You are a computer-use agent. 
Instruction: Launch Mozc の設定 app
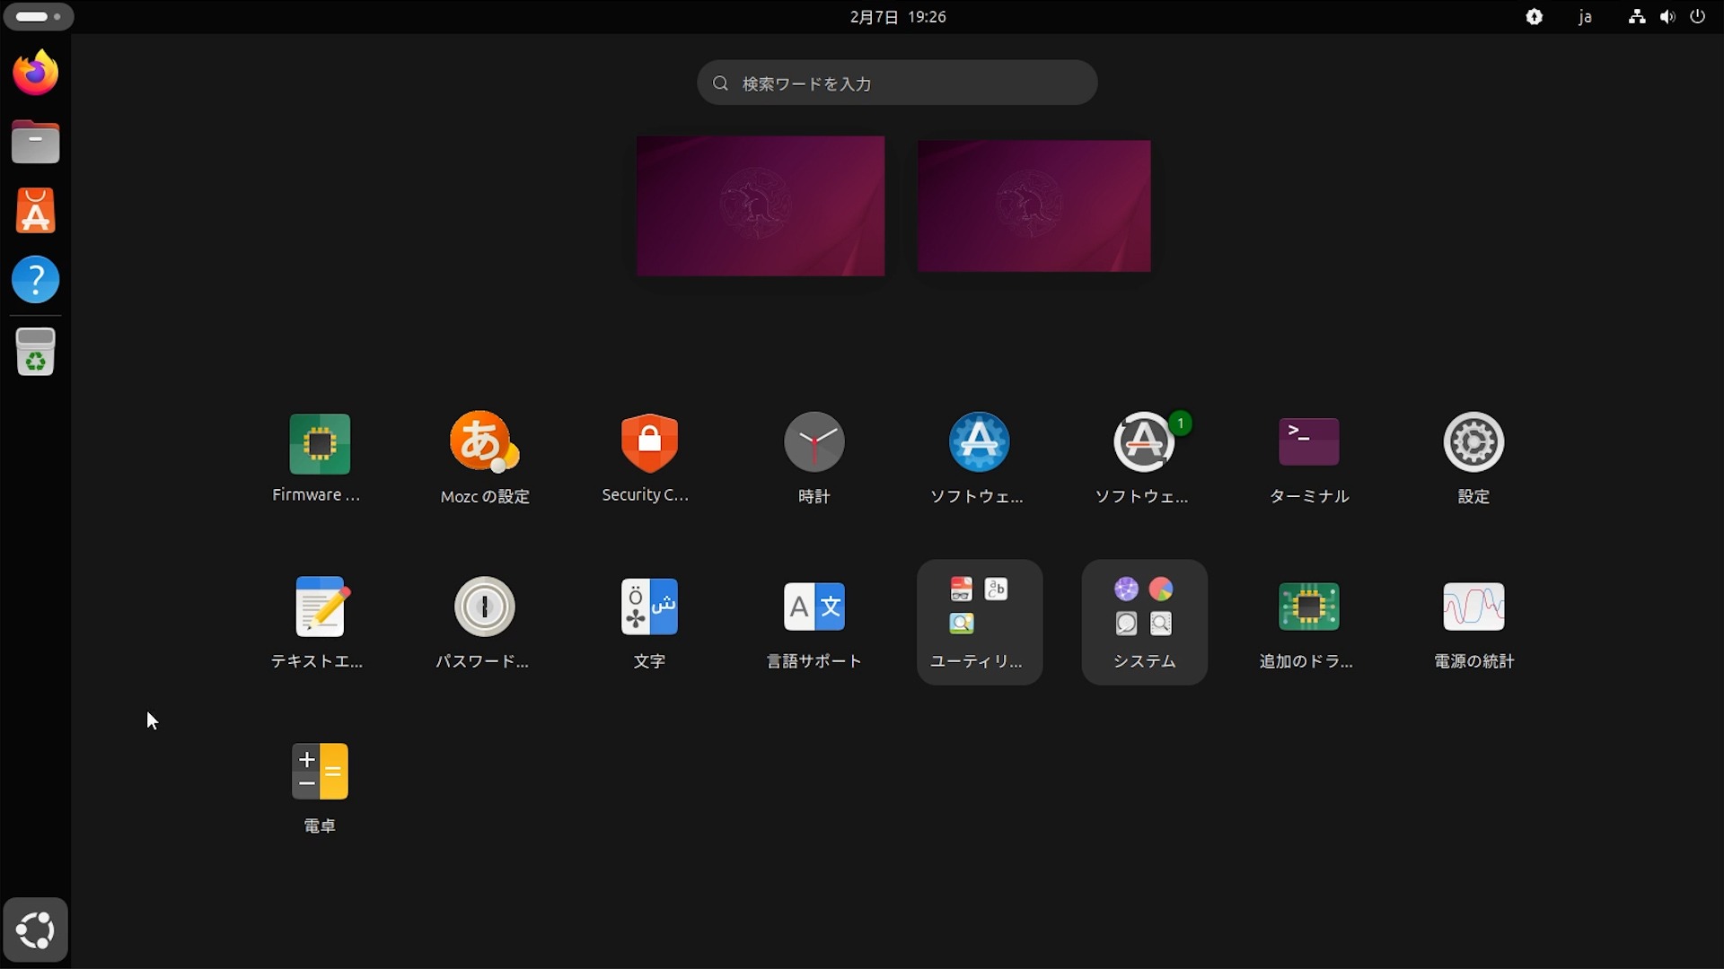click(484, 444)
